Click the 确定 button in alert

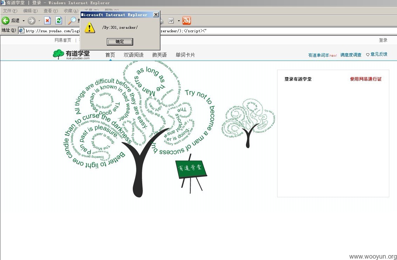pyautogui.click(x=120, y=42)
